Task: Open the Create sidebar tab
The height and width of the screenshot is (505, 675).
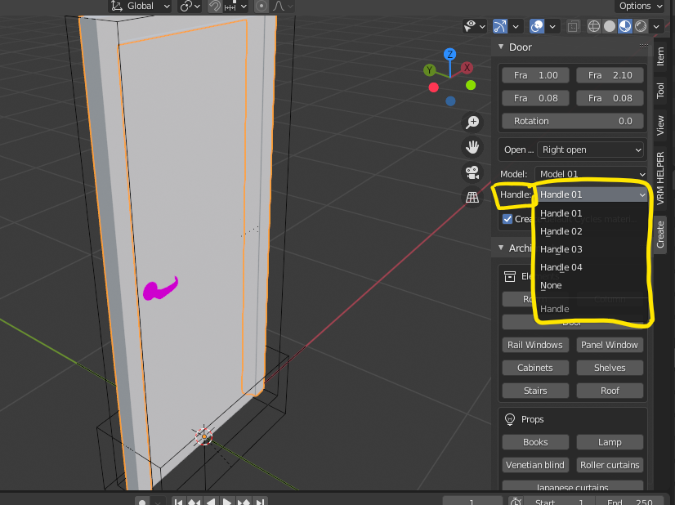Action: [x=660, y=235]
